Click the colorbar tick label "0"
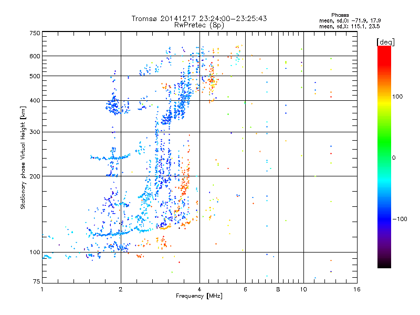Viewport: 420px width, 315px height. tap(394, 158)
